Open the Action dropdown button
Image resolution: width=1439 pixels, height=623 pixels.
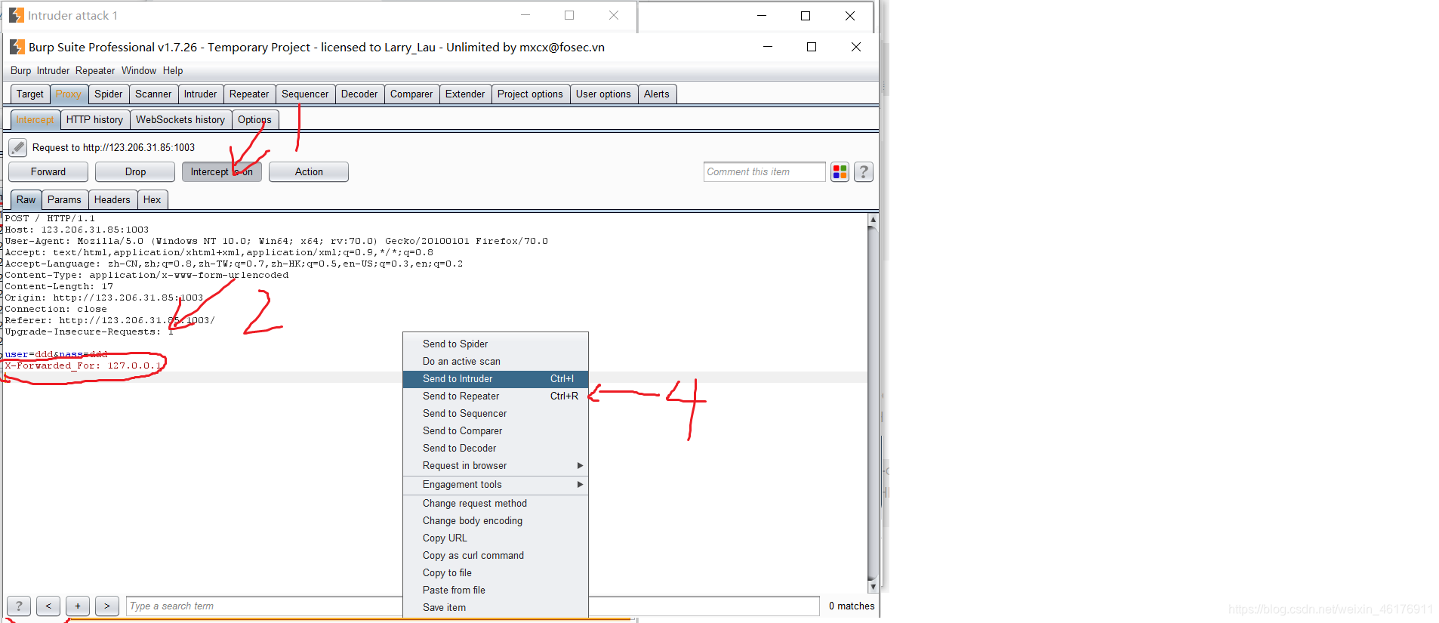(309, 172)
